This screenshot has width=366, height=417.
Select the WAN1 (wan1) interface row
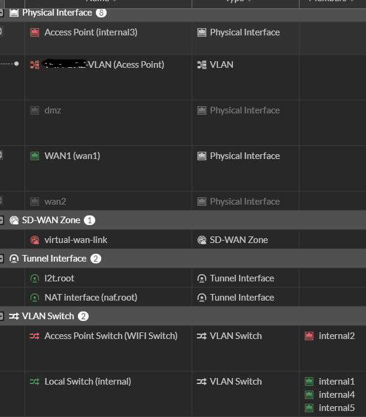[72, 156]
